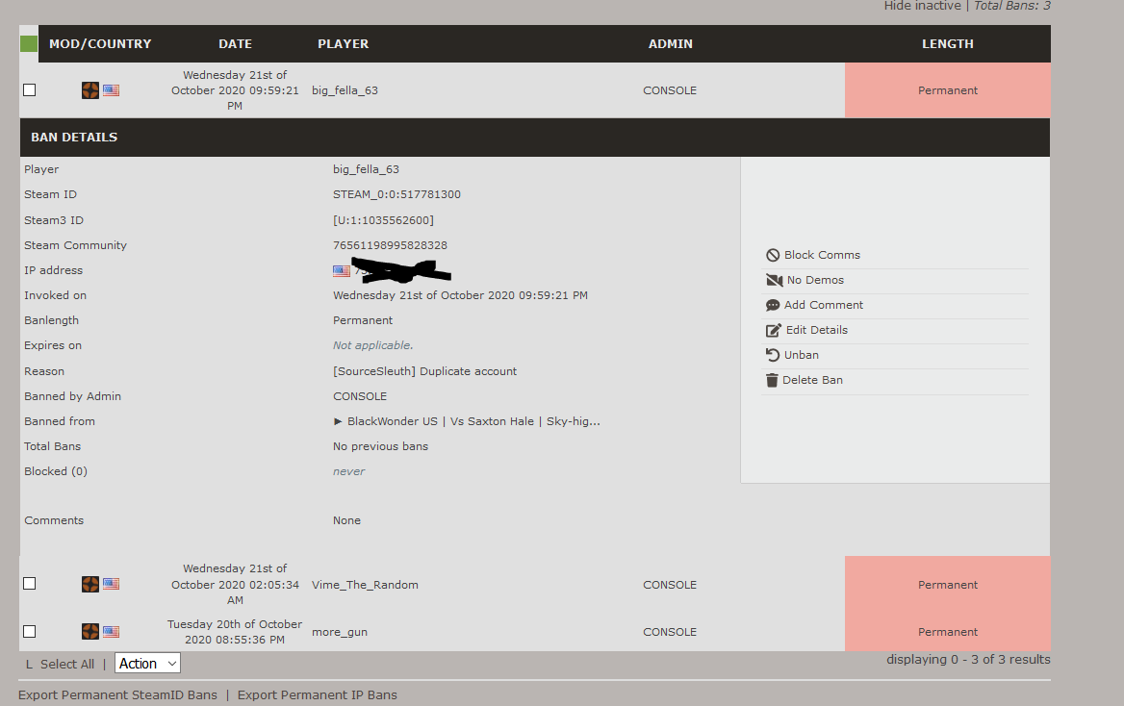Open the Edit Details link
Viewport: 1124px width, 706px height.
(x=816, y=331)
